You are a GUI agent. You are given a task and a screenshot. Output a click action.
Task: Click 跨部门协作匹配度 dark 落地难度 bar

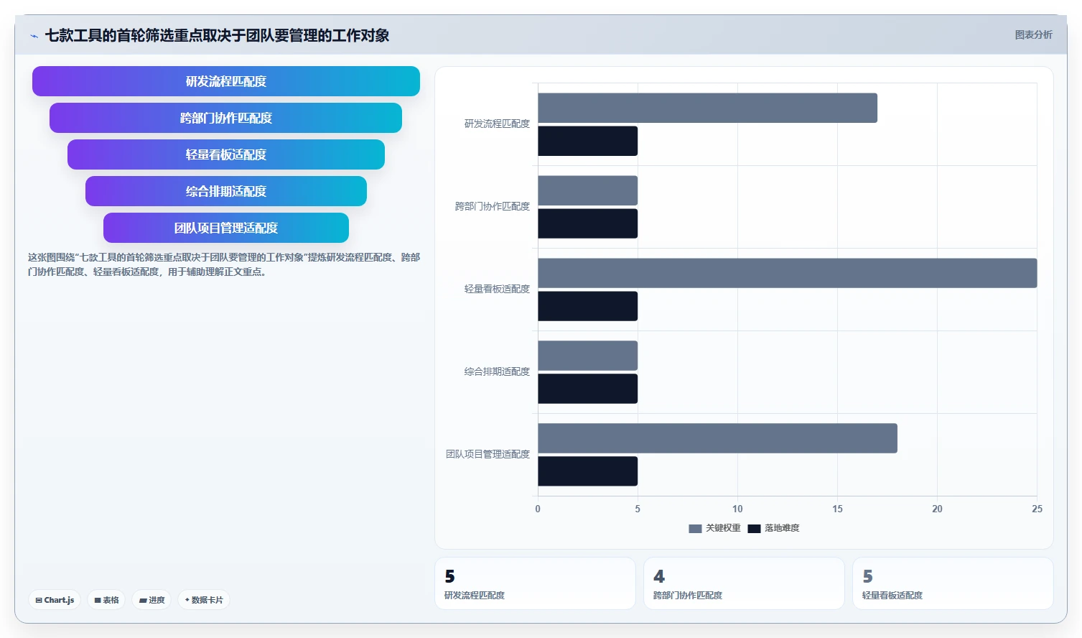click(587, 223)
